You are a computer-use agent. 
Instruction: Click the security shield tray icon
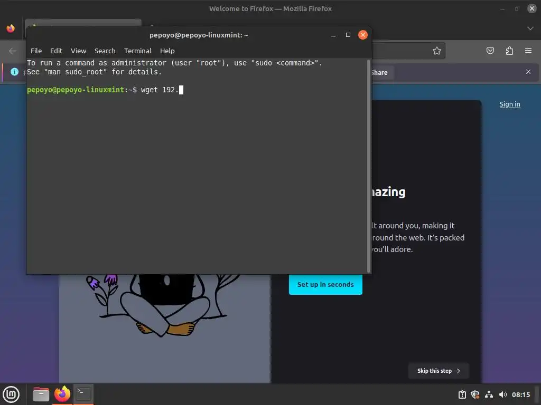click(x=475, y=394)
